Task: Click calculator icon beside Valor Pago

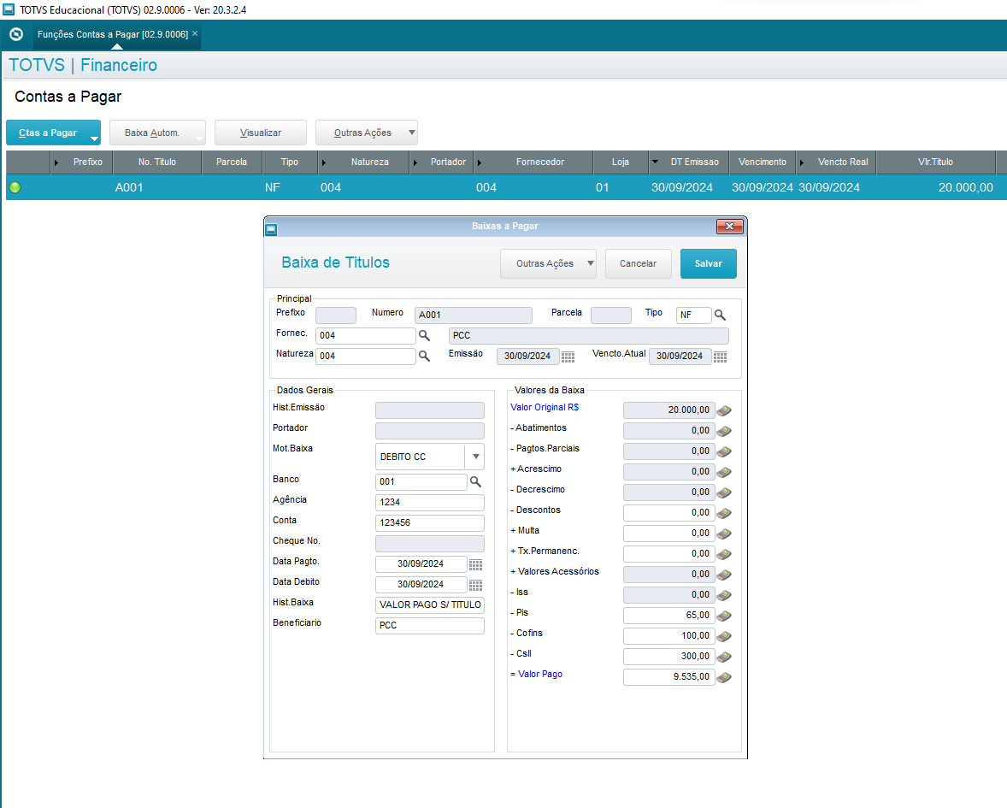Action: tap(724, 678)
